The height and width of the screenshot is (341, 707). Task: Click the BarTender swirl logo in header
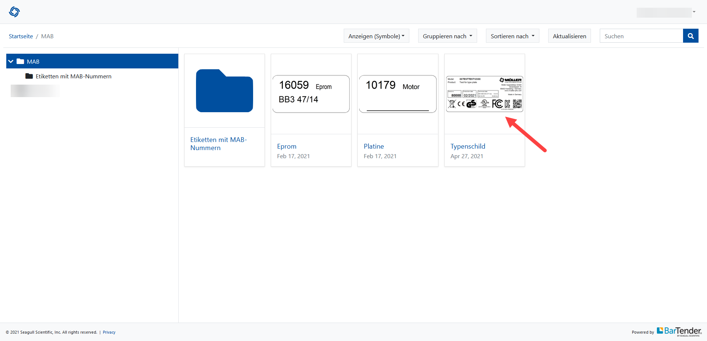click(x=14, y=12)
